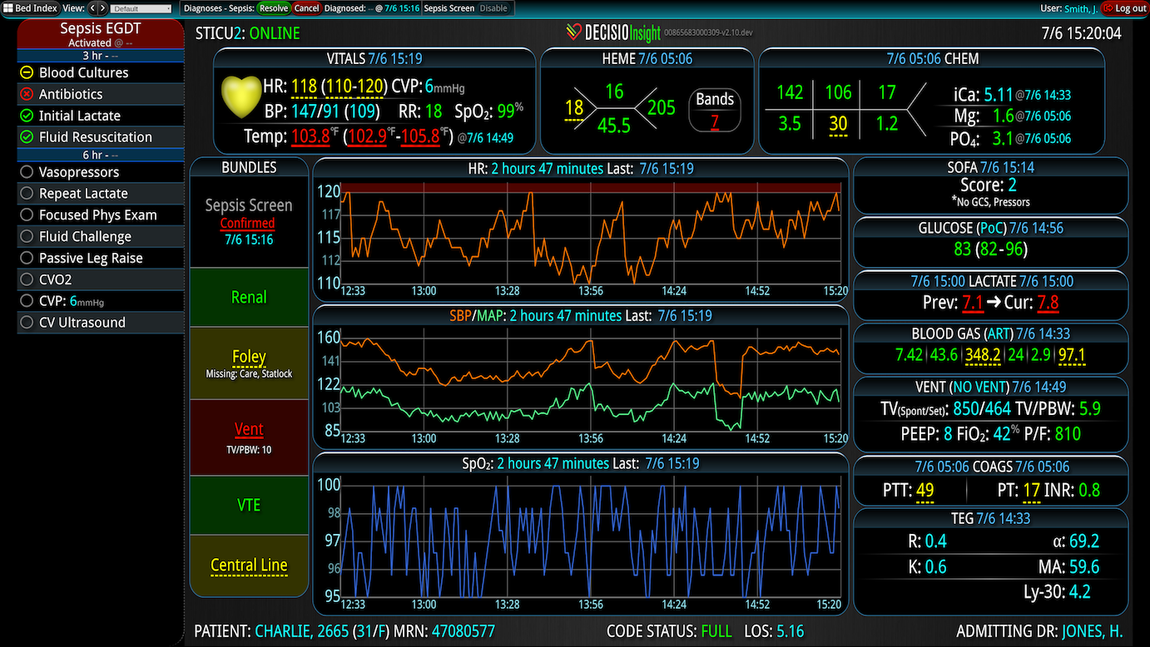Screen dimensions: 1150x647
Task: Open the GLUCOSE (PoC) panel header
Action: click(x=990, y=228)
